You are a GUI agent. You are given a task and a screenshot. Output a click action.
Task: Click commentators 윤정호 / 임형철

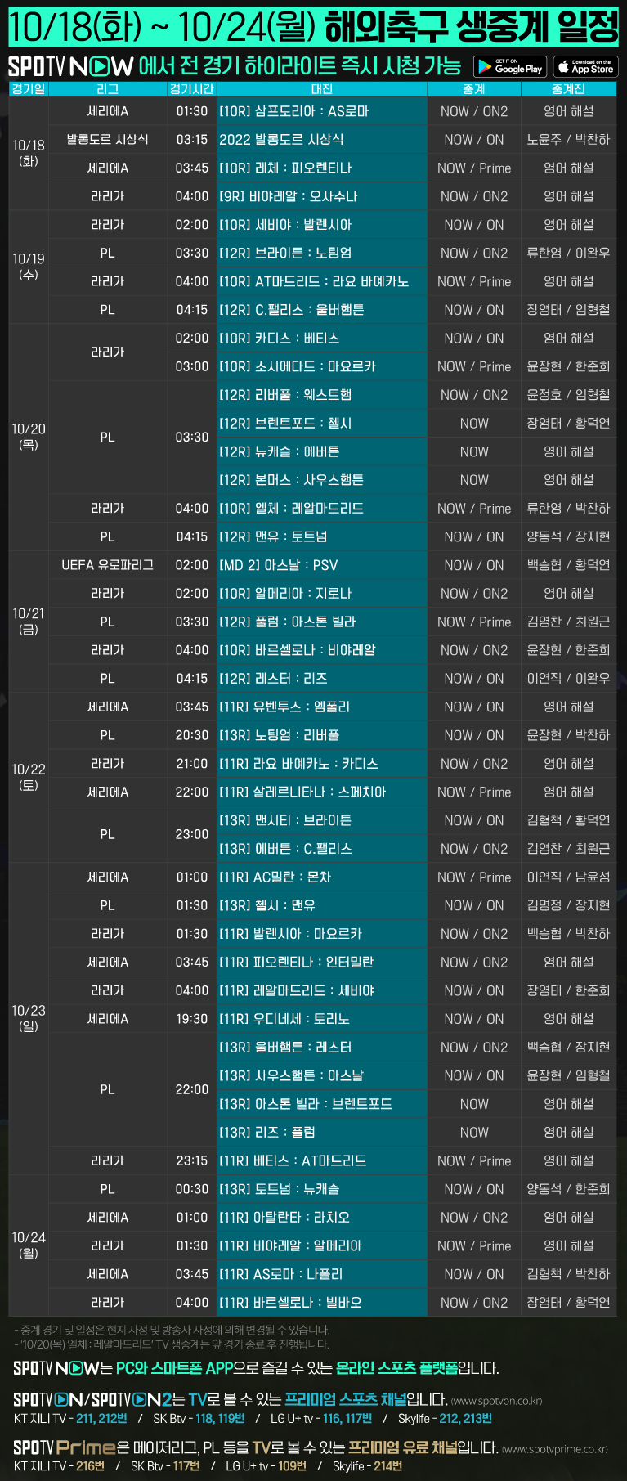[x=569, y=395]
